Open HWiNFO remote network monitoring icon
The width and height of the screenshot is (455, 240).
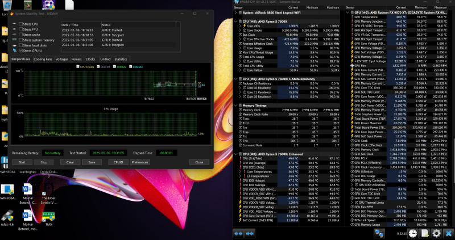click(x=379, y=233)
